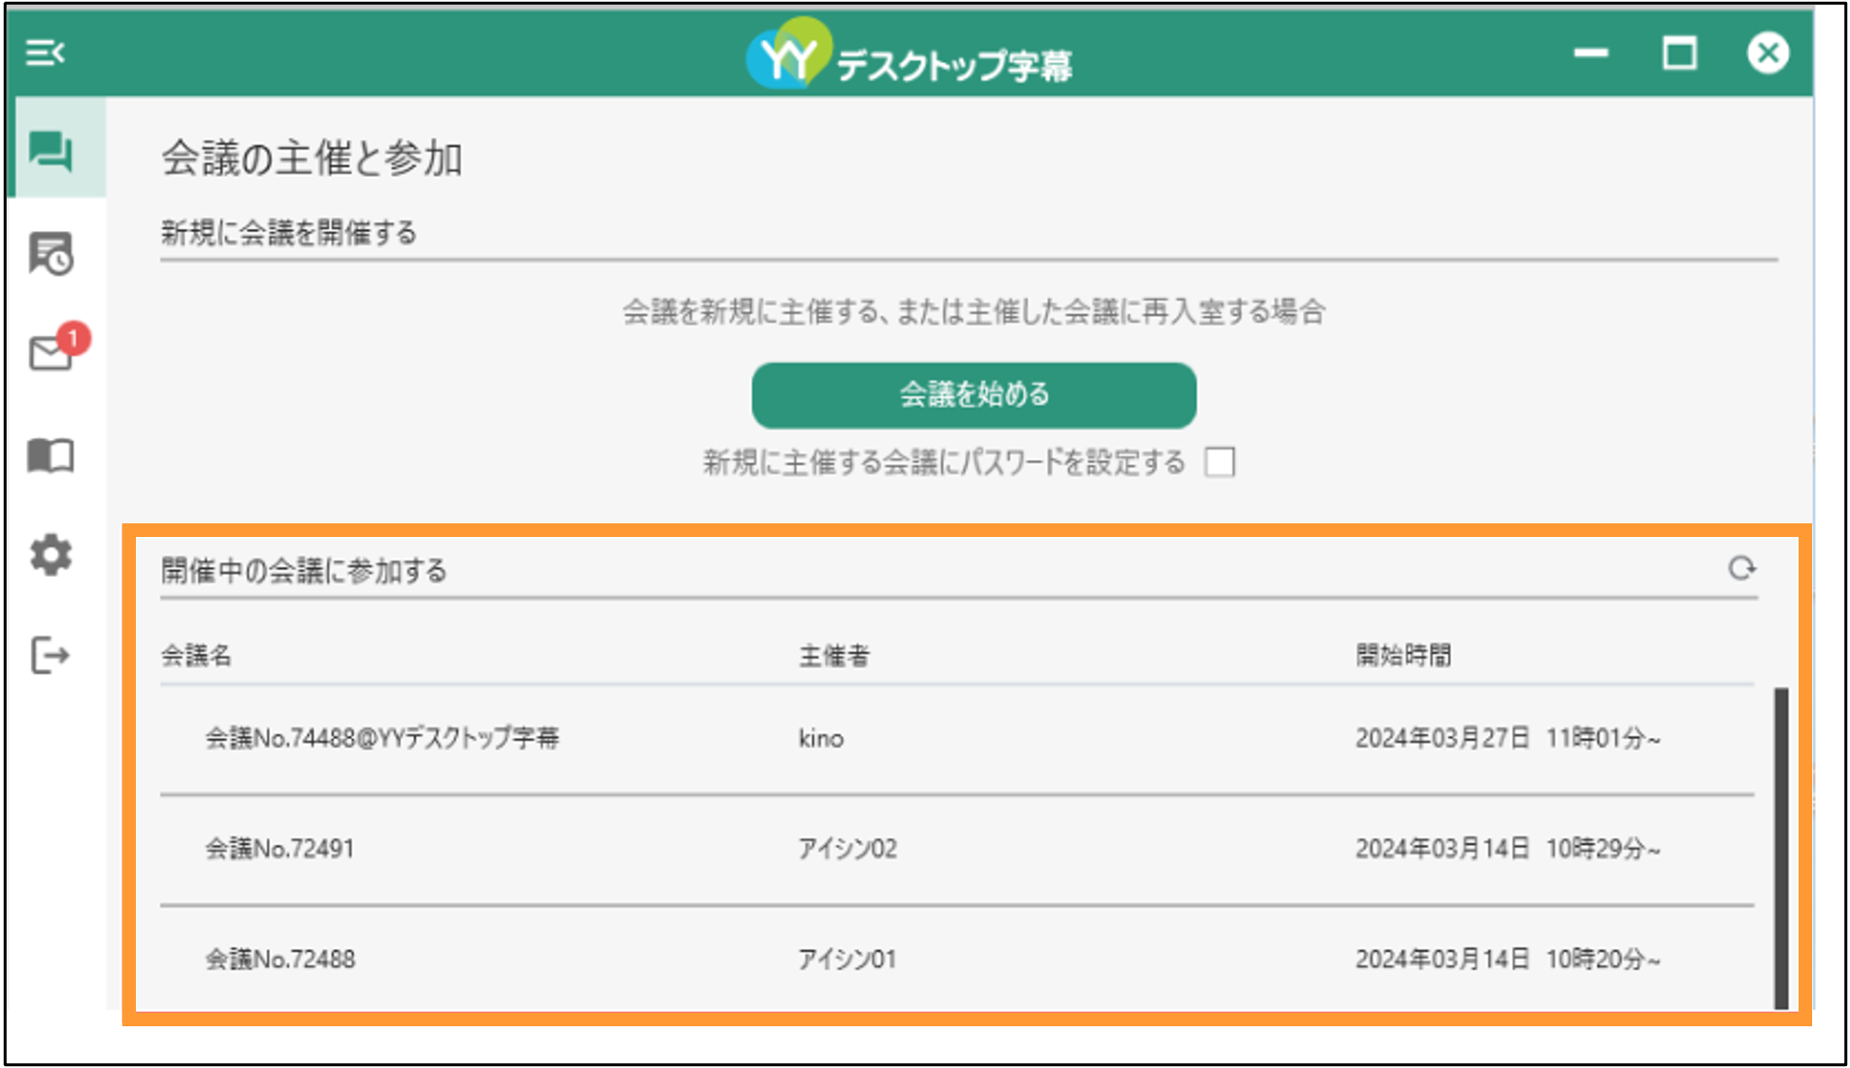Click the logout icon

coord(50,655)
